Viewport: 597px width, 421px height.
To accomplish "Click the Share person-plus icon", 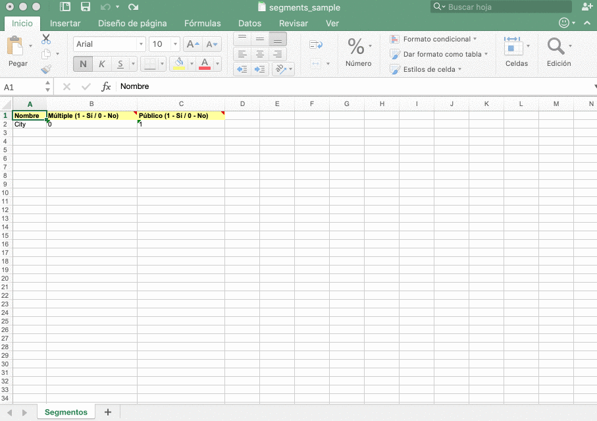I will click(587, 7).
